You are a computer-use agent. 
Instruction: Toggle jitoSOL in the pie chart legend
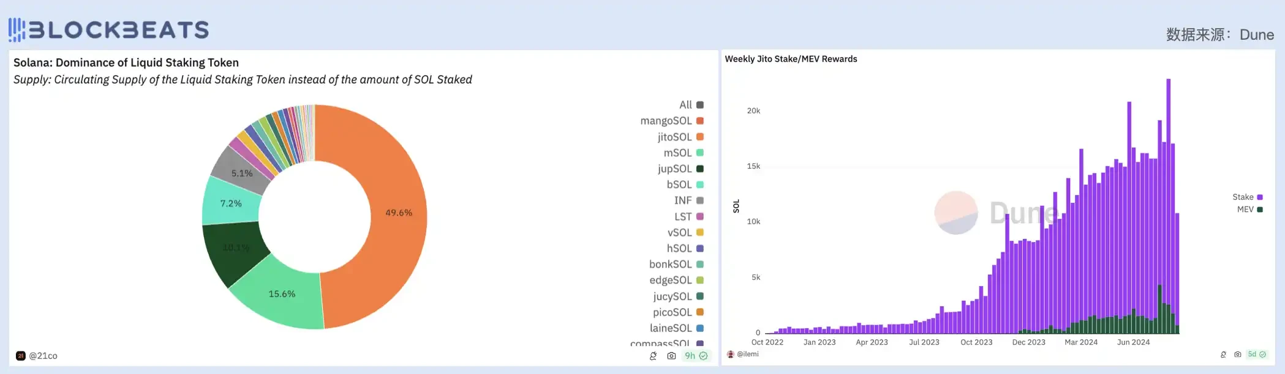point(680,137)
